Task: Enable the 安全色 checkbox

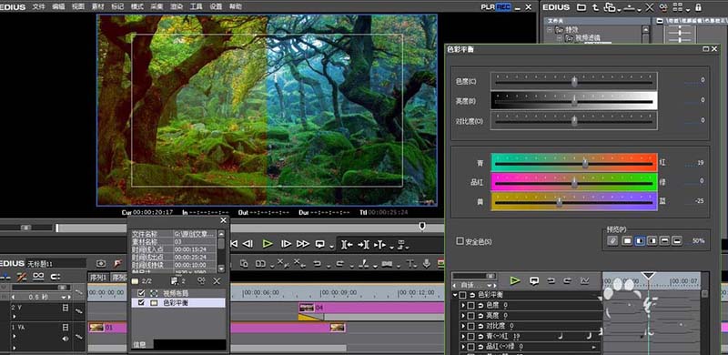Action: tap(460, 241)
